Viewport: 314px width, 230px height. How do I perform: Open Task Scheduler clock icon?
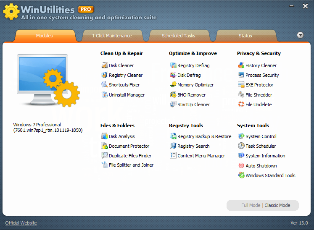point(241,146)
